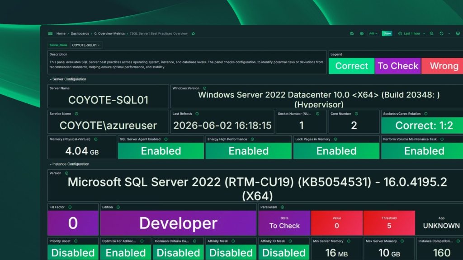
Task: Click info icon beside Optimize For AdHoc
Action: coord(142,241)
